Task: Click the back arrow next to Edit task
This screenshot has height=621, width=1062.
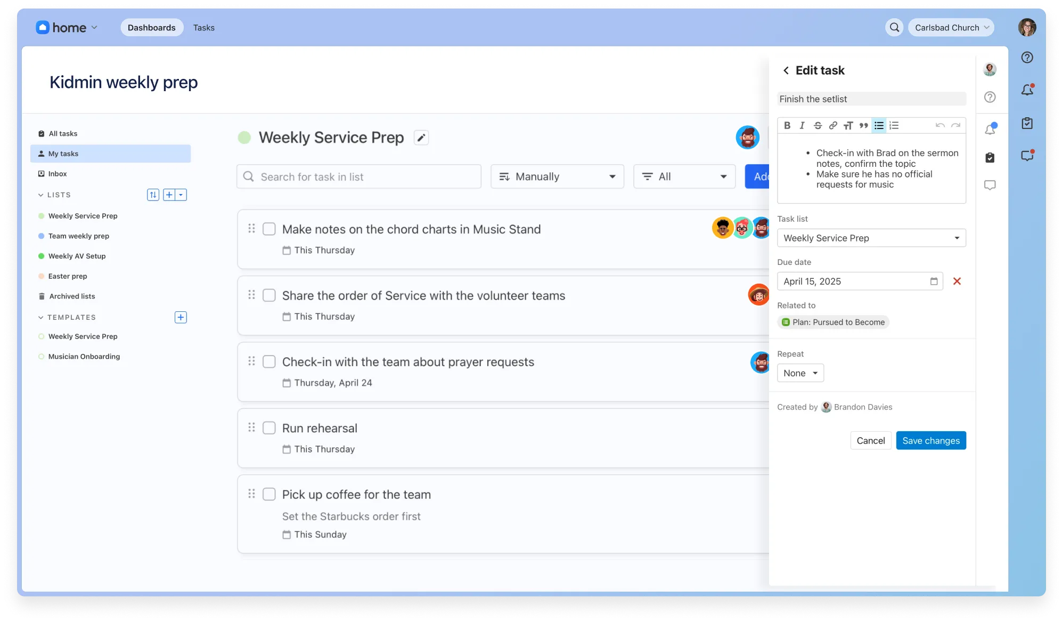Action: click(x=786, y=70)
